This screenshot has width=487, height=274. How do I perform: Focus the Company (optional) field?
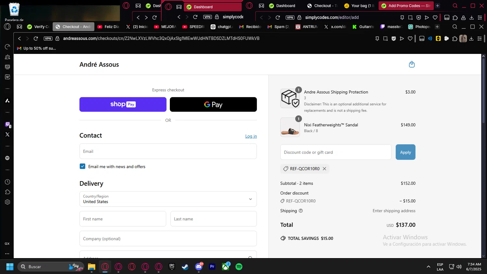tap(168, 239)
